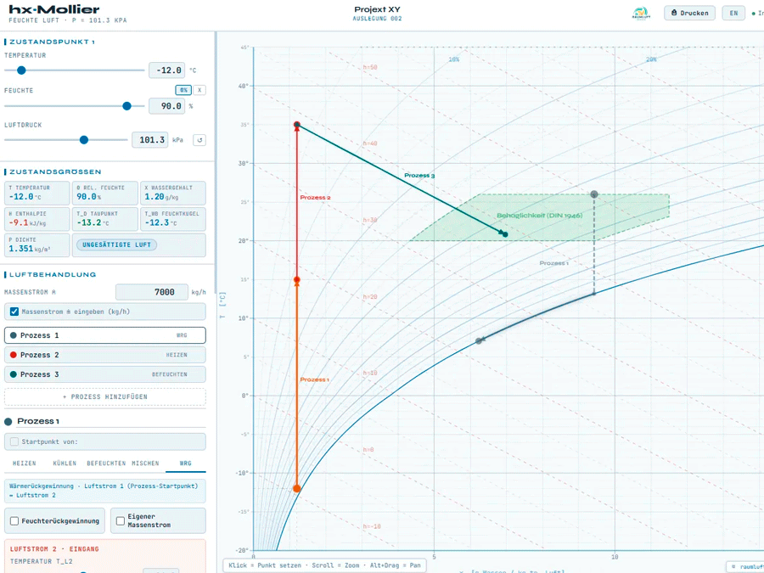This screenshot has height=573, width=764.
Task: Click the orange Prozess 1 label on chart
Action: tap(315, 379)
